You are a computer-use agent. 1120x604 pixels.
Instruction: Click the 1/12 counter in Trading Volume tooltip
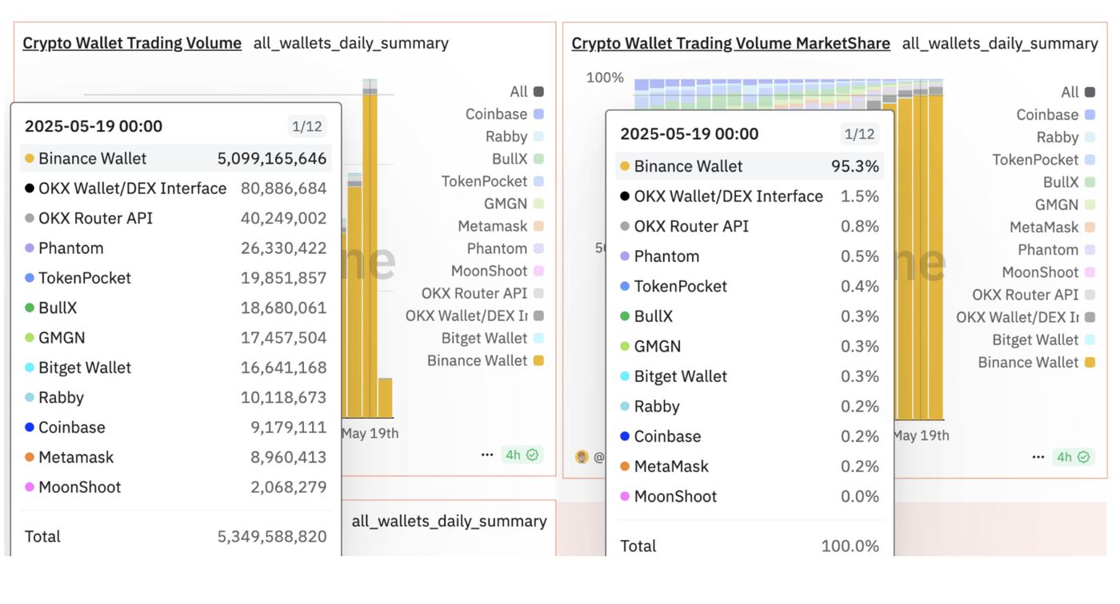tap(307, 126)
